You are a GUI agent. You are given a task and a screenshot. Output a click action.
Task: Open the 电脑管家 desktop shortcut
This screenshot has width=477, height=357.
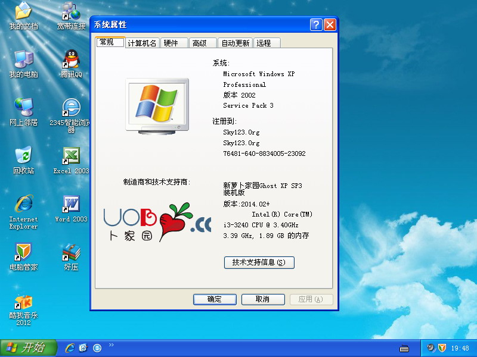click(23, 253)
